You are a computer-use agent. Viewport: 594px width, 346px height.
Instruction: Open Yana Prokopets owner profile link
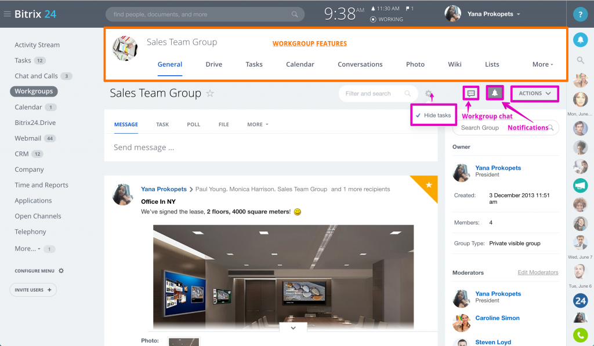click(x=498, y=168)
